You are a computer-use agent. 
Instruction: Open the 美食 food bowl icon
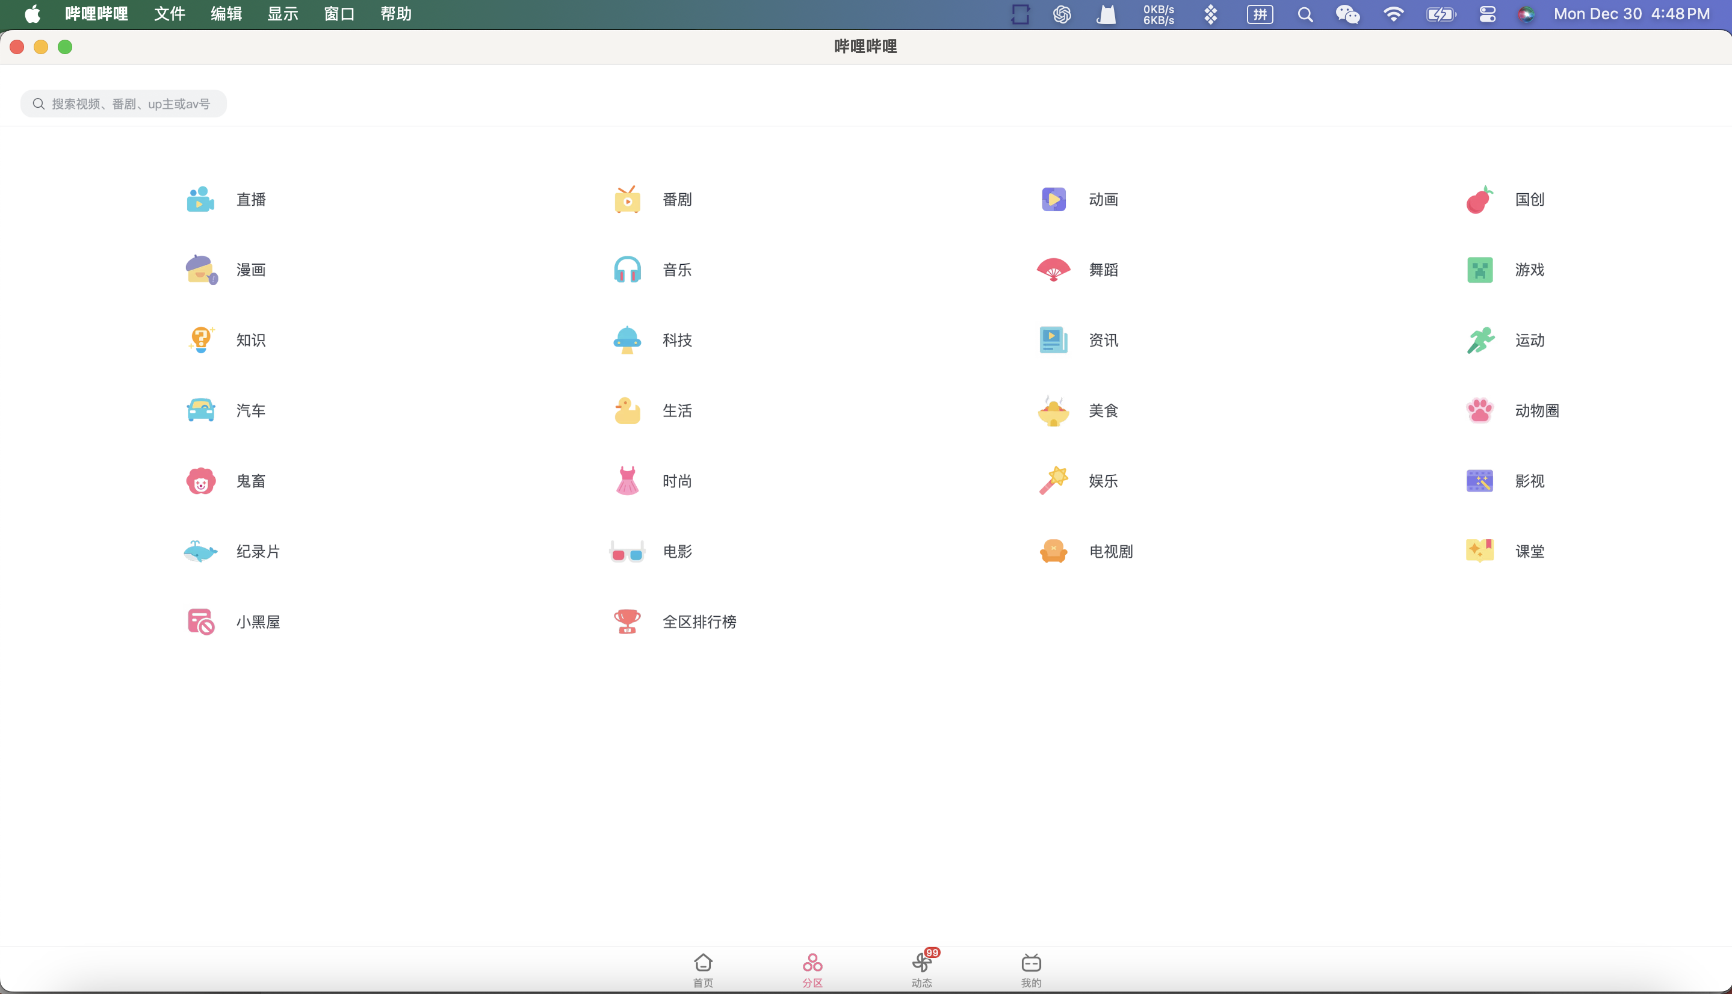(1053, 410)
